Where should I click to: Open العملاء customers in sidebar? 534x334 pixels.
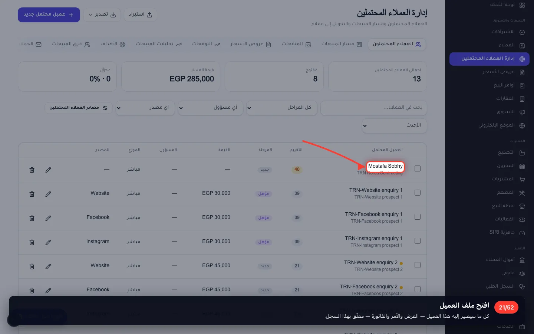pyautogui.click(x=489, y=45)
